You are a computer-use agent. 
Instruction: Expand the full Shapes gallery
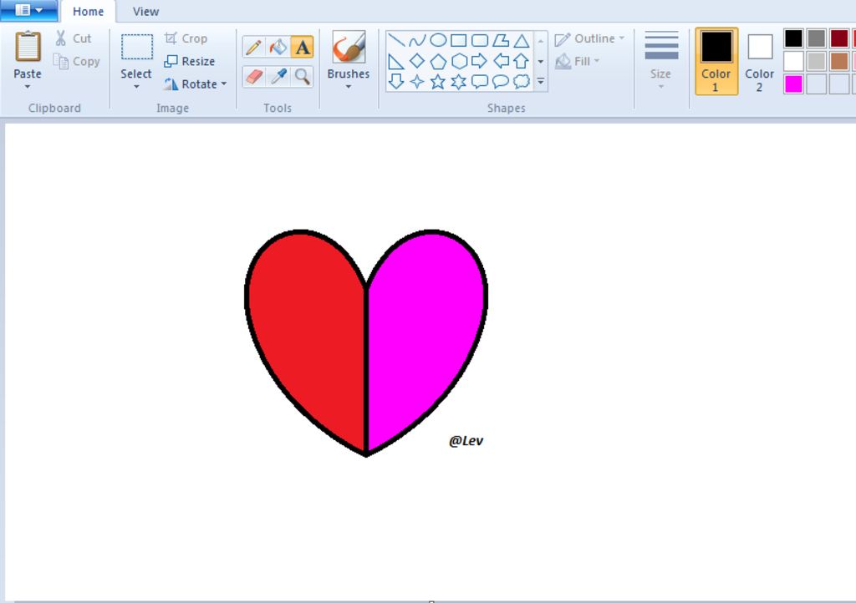tap(541, 82)
